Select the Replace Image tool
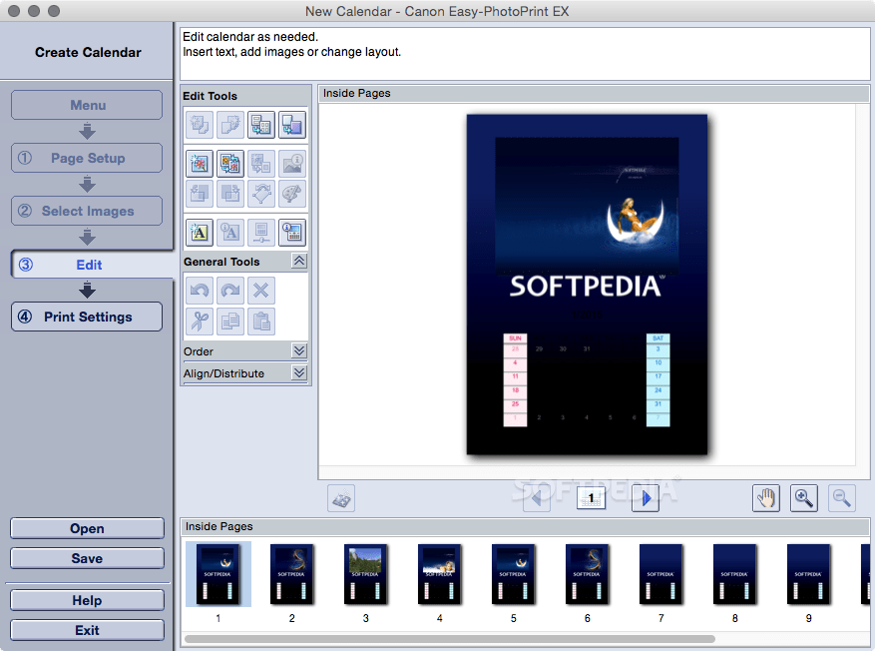Image resolution: width=875 pixels, height=651 pixels. pyautogui.click(x=230, y=163)
